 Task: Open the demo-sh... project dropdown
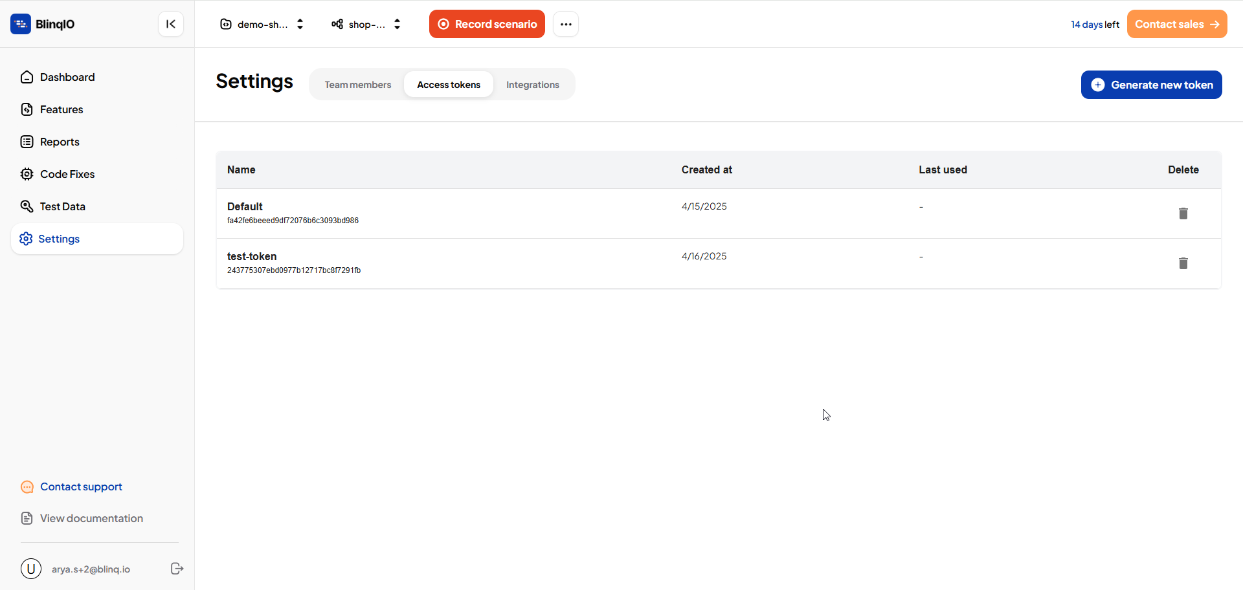[262, 24]
